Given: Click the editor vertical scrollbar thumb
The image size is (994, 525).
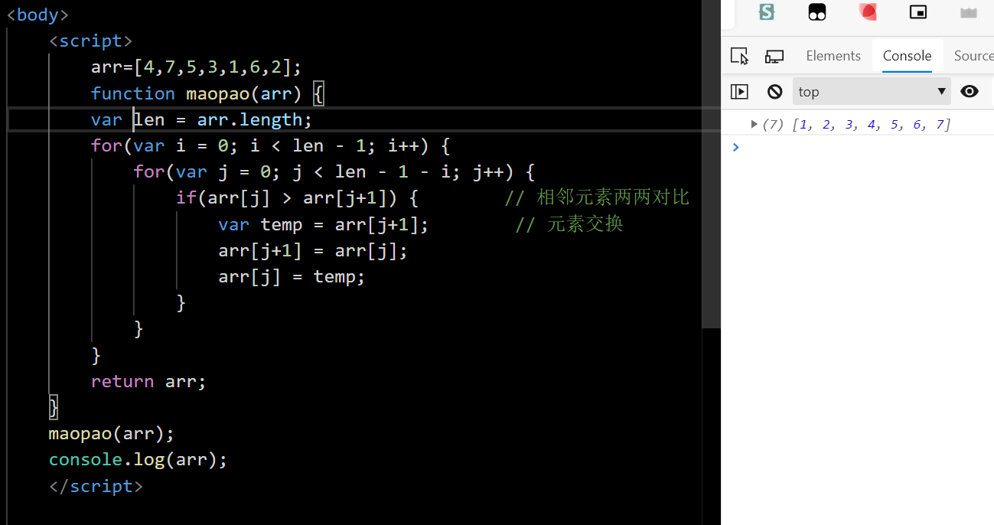Looking at the screenshot, I should coord(711,165).
